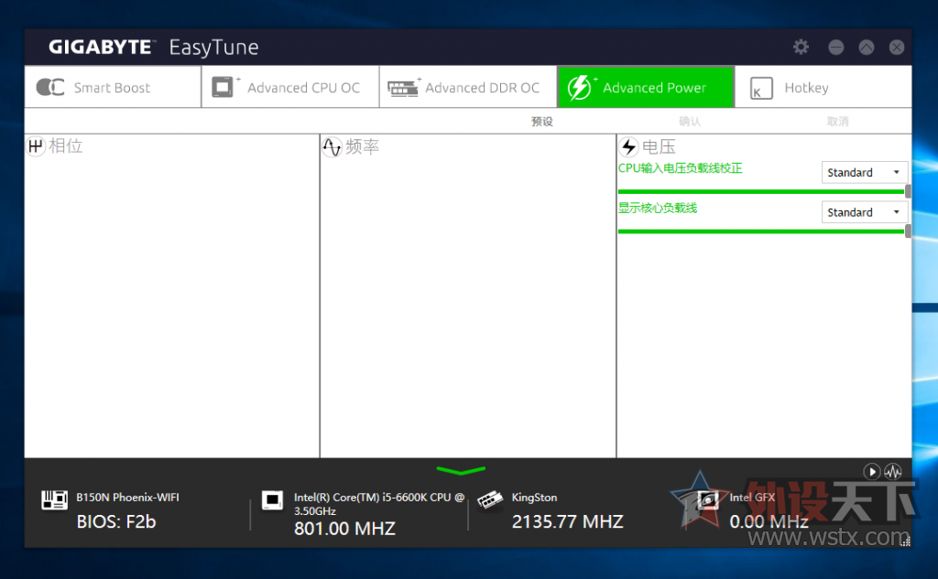Click the GIGABYTE logo in title bar

click(101, 47)
